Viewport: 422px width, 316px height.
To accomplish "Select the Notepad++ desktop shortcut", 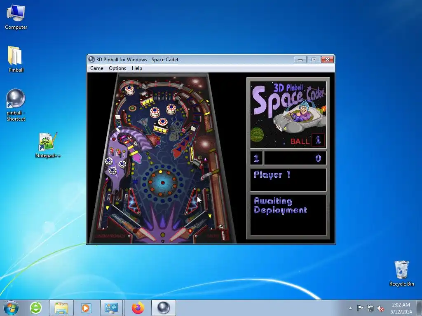I will (48, 145).
